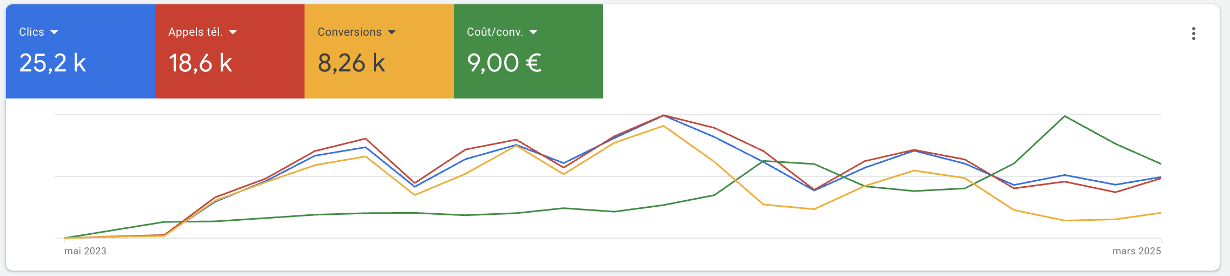Click the mars 2025 axis label
1230x276 pixels.
(1136, 251)
